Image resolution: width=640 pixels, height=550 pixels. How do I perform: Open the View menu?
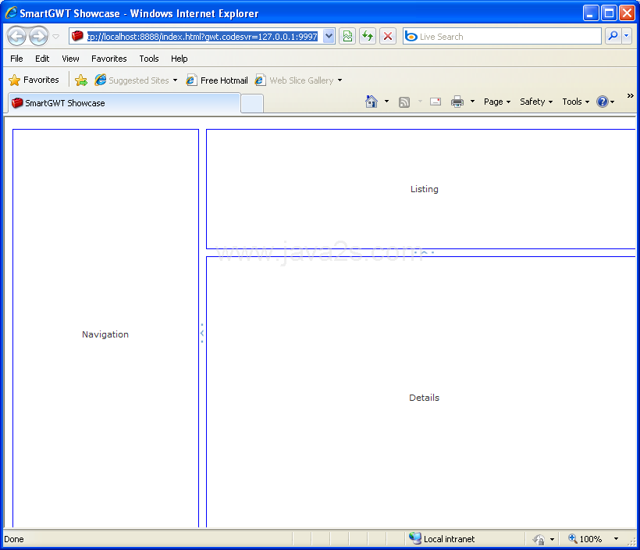click(70, 59)
